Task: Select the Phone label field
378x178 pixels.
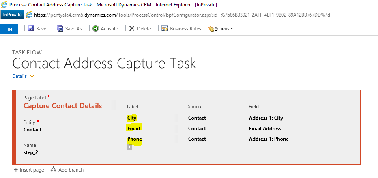Action: point(134,139)
